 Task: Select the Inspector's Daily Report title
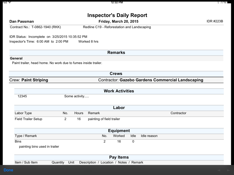pyautogui.click(x=117, y=15)
